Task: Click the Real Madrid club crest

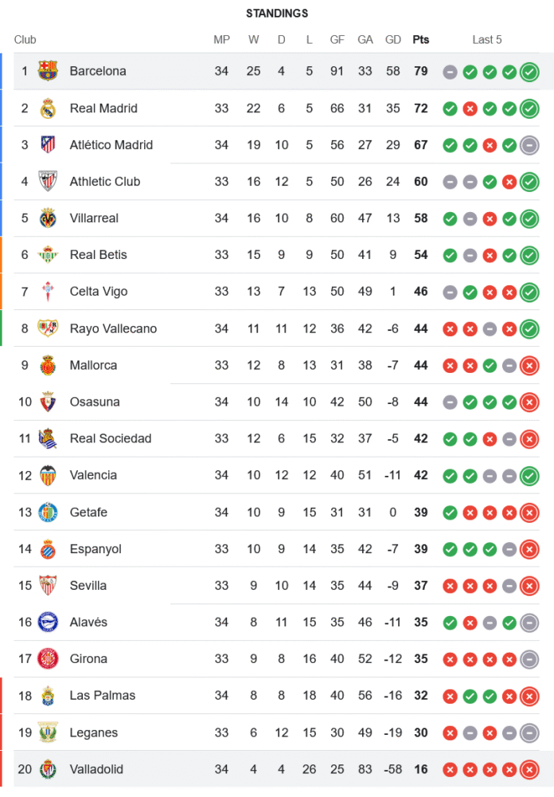Action: [48, 108]
